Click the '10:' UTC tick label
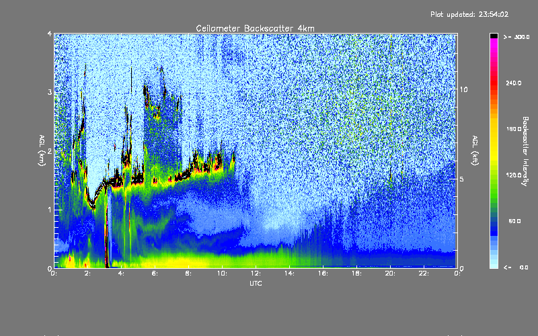 222,274
